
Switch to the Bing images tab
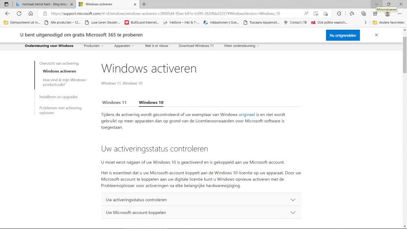tap(44, 4)
